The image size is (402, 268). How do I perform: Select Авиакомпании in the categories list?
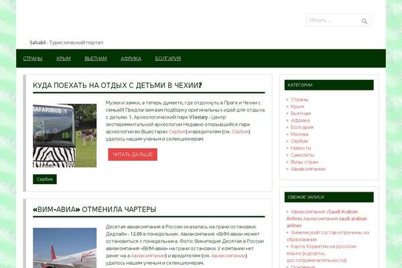coord(308,169)
